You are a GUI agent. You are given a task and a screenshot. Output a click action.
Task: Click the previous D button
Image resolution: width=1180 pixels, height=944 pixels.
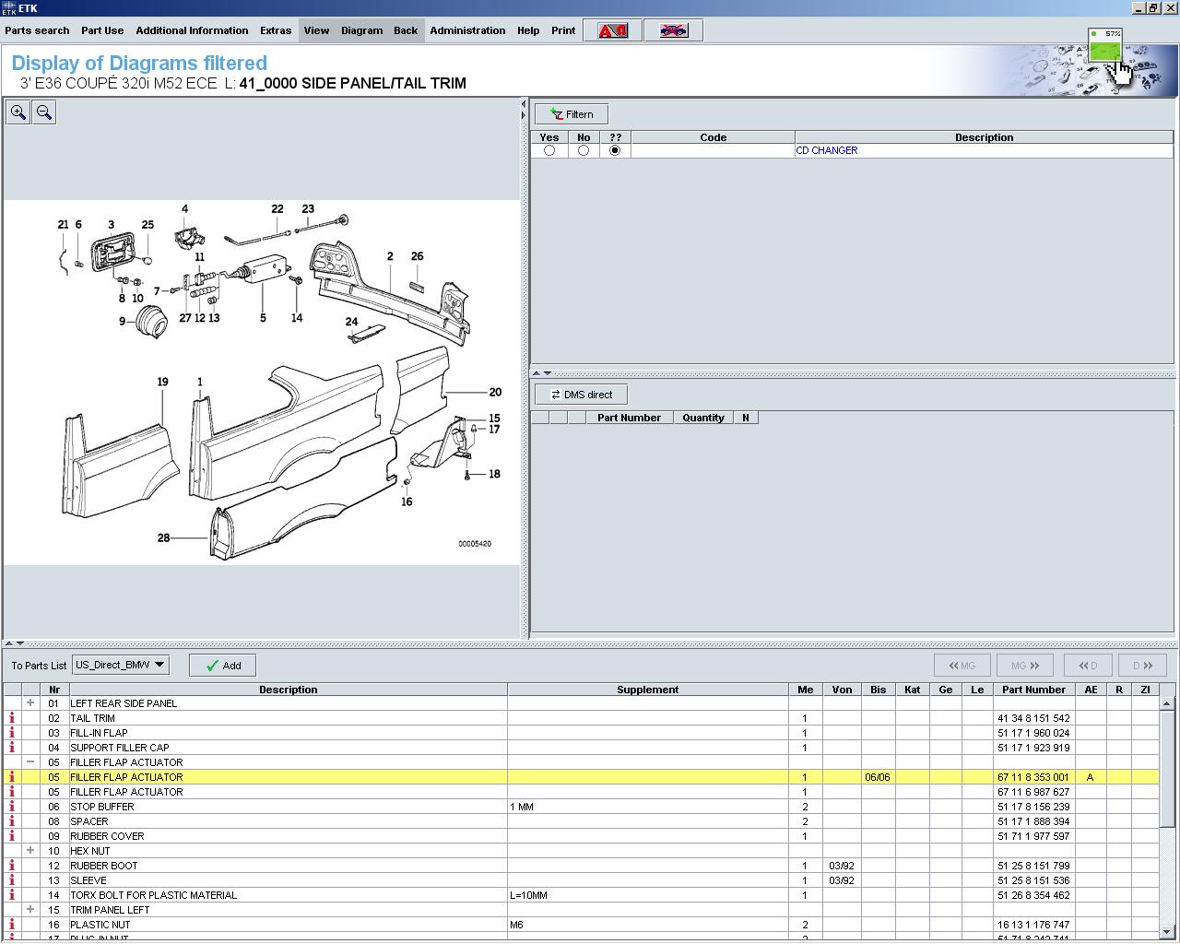coord(1088,666)
